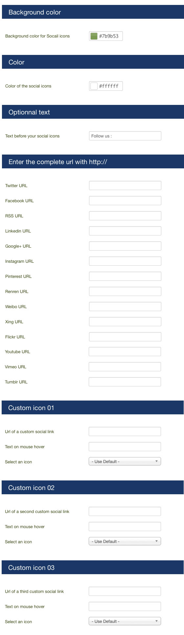Focus the Twitter URL field
Image resolution: width=184 pixels, height=635 pixels.
click(x=125, y=185)
